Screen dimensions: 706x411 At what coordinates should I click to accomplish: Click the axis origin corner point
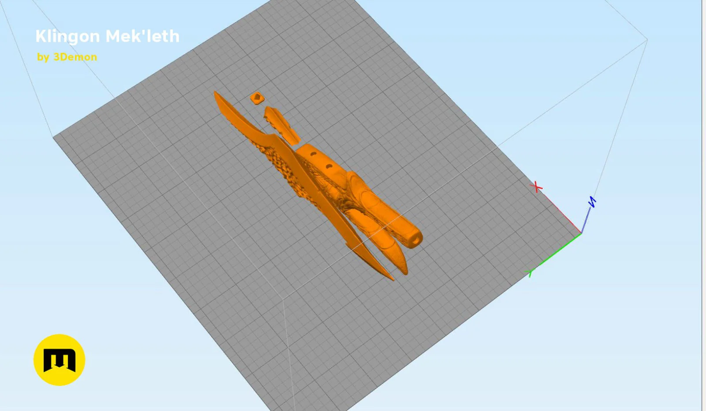pyautogui.click(x=581, y=233)
